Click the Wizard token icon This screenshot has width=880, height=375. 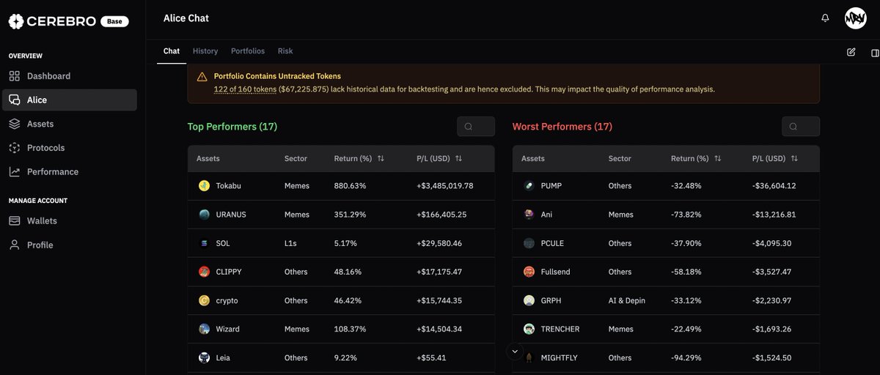205,330
